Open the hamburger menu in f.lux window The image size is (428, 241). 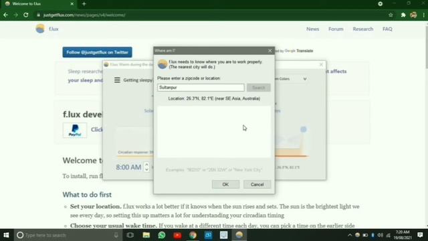coord(117,80)
